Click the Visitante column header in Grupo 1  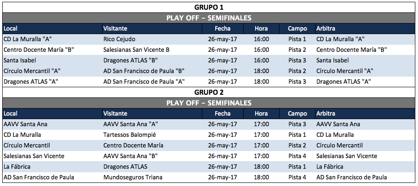coord(115,29)
